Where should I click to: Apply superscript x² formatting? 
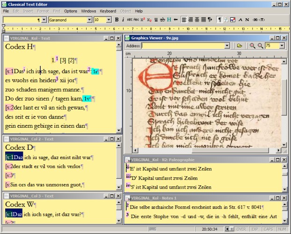[143, 20]
